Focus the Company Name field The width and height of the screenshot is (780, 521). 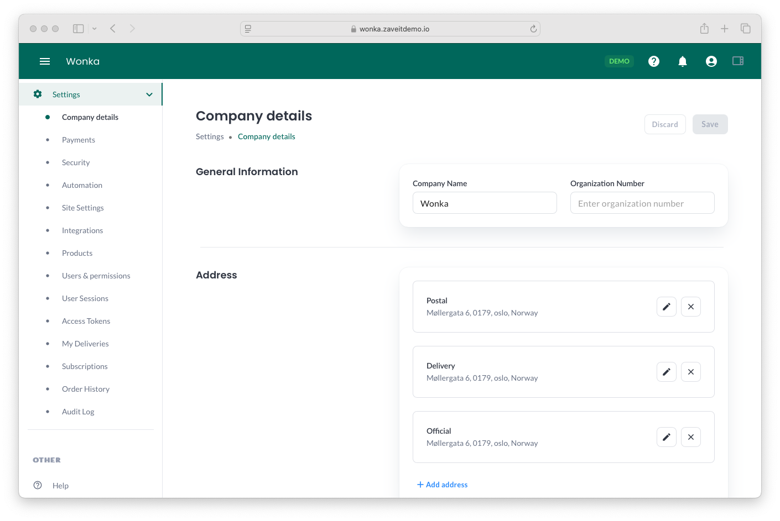[x=485, y=203]
